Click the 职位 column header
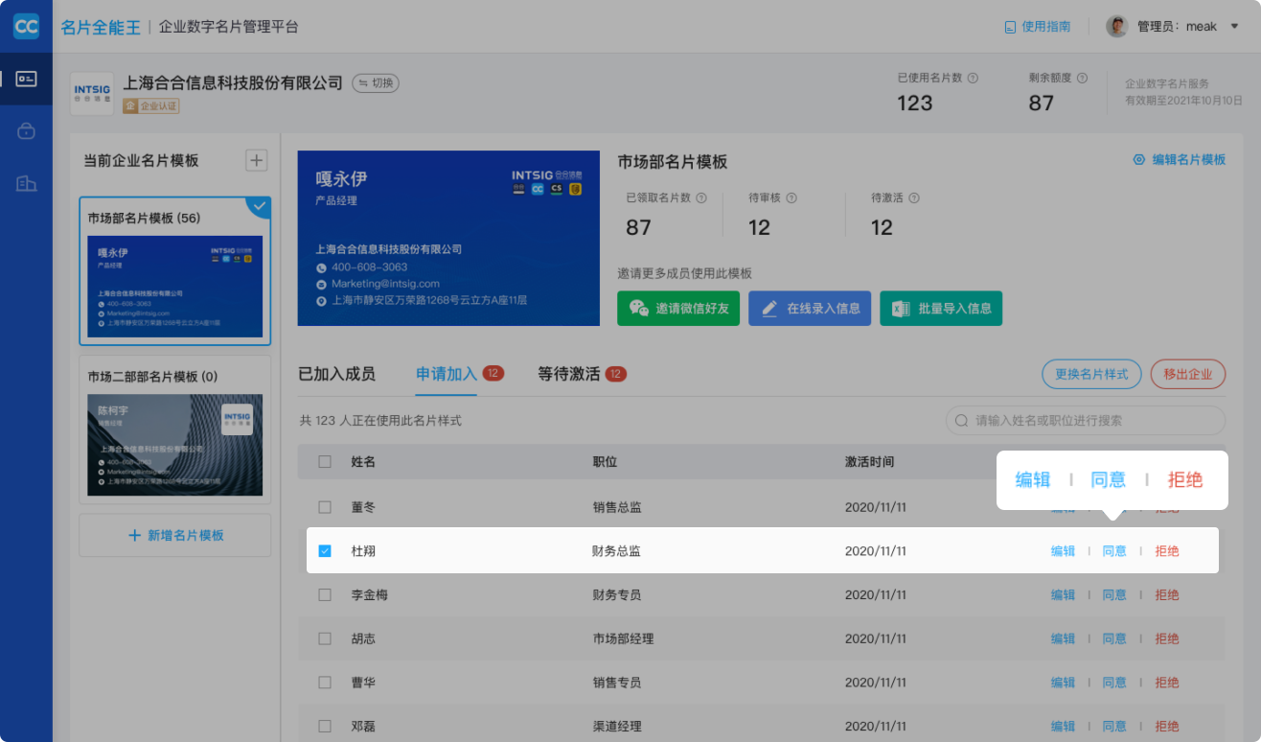 point(605,462)
